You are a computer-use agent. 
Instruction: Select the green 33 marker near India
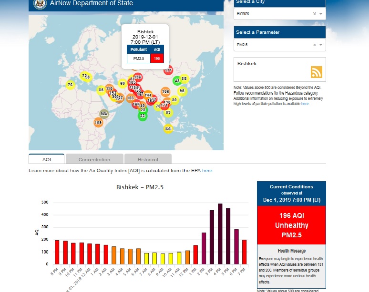click(143, 116)
